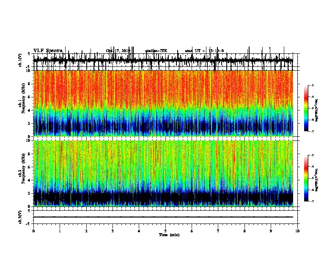Click the ch.1 color scale bar
This screenshot has width=335, height=259.
coord(306,108)
